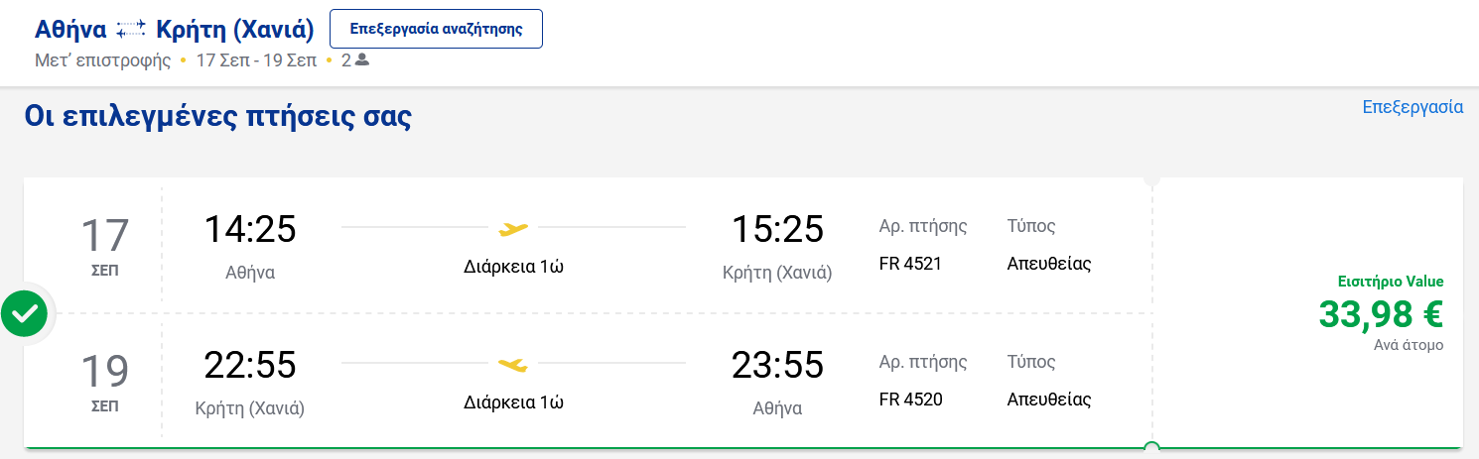Screen dimensions: 1479x459
Task: Click the Οι επιλεγμένες πτήσεις σας heading
Action: pyautogui.click(x=217, y=116)
